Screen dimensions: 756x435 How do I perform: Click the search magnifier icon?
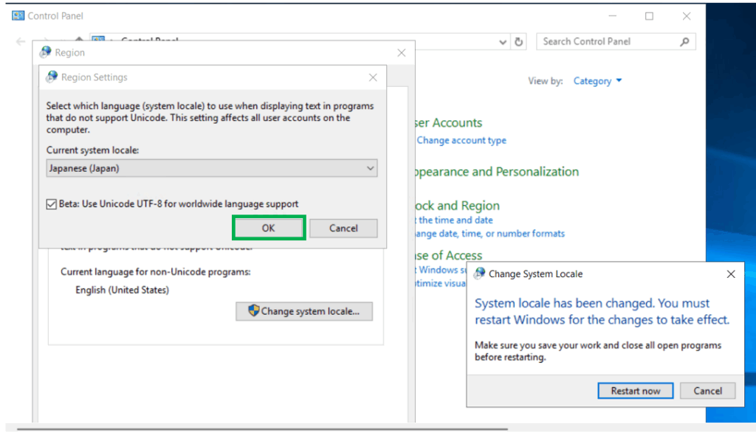click(x=685, y=42)
